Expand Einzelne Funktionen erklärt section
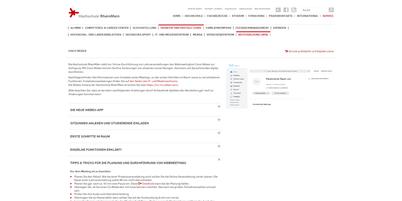The image size is (402, 201). coord(144,150)
